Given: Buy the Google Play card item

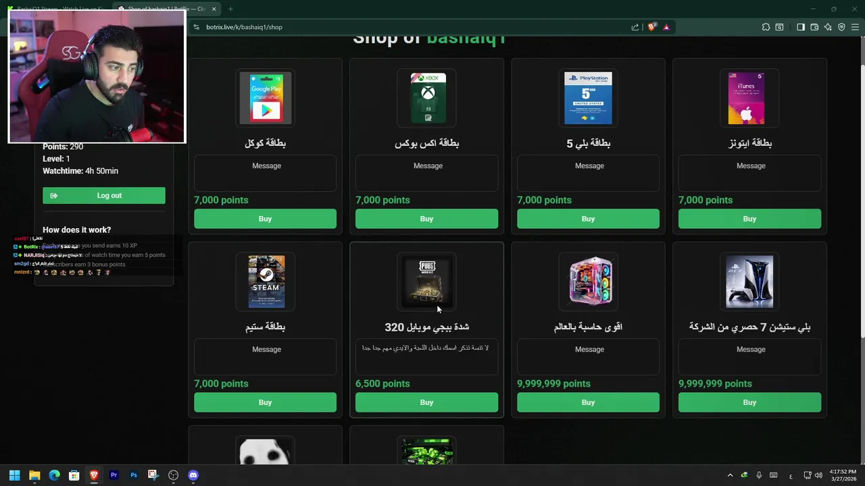Looking at the screenshot, I should 265,219.
